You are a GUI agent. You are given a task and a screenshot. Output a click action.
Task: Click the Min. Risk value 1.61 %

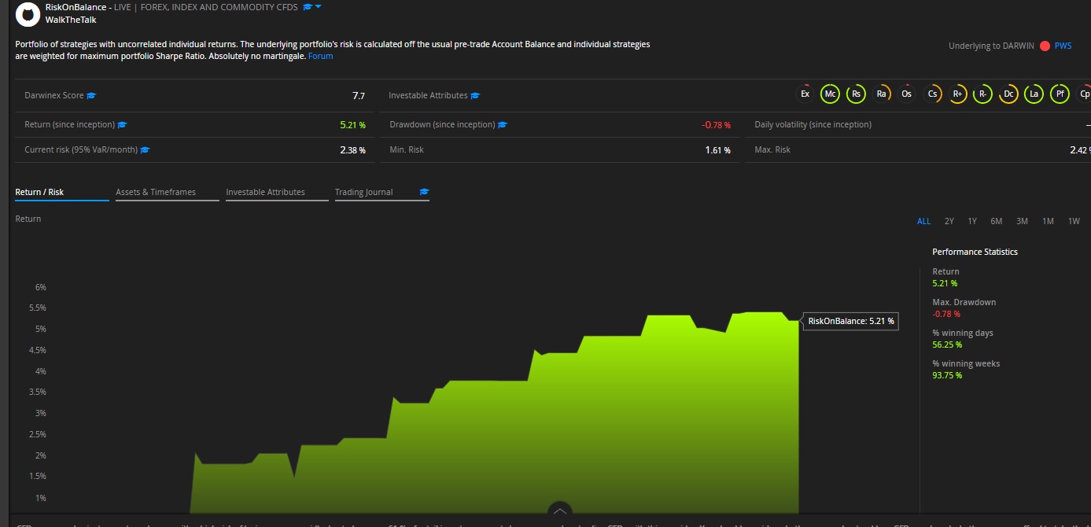pyautogui.click(x=717, y=150)
